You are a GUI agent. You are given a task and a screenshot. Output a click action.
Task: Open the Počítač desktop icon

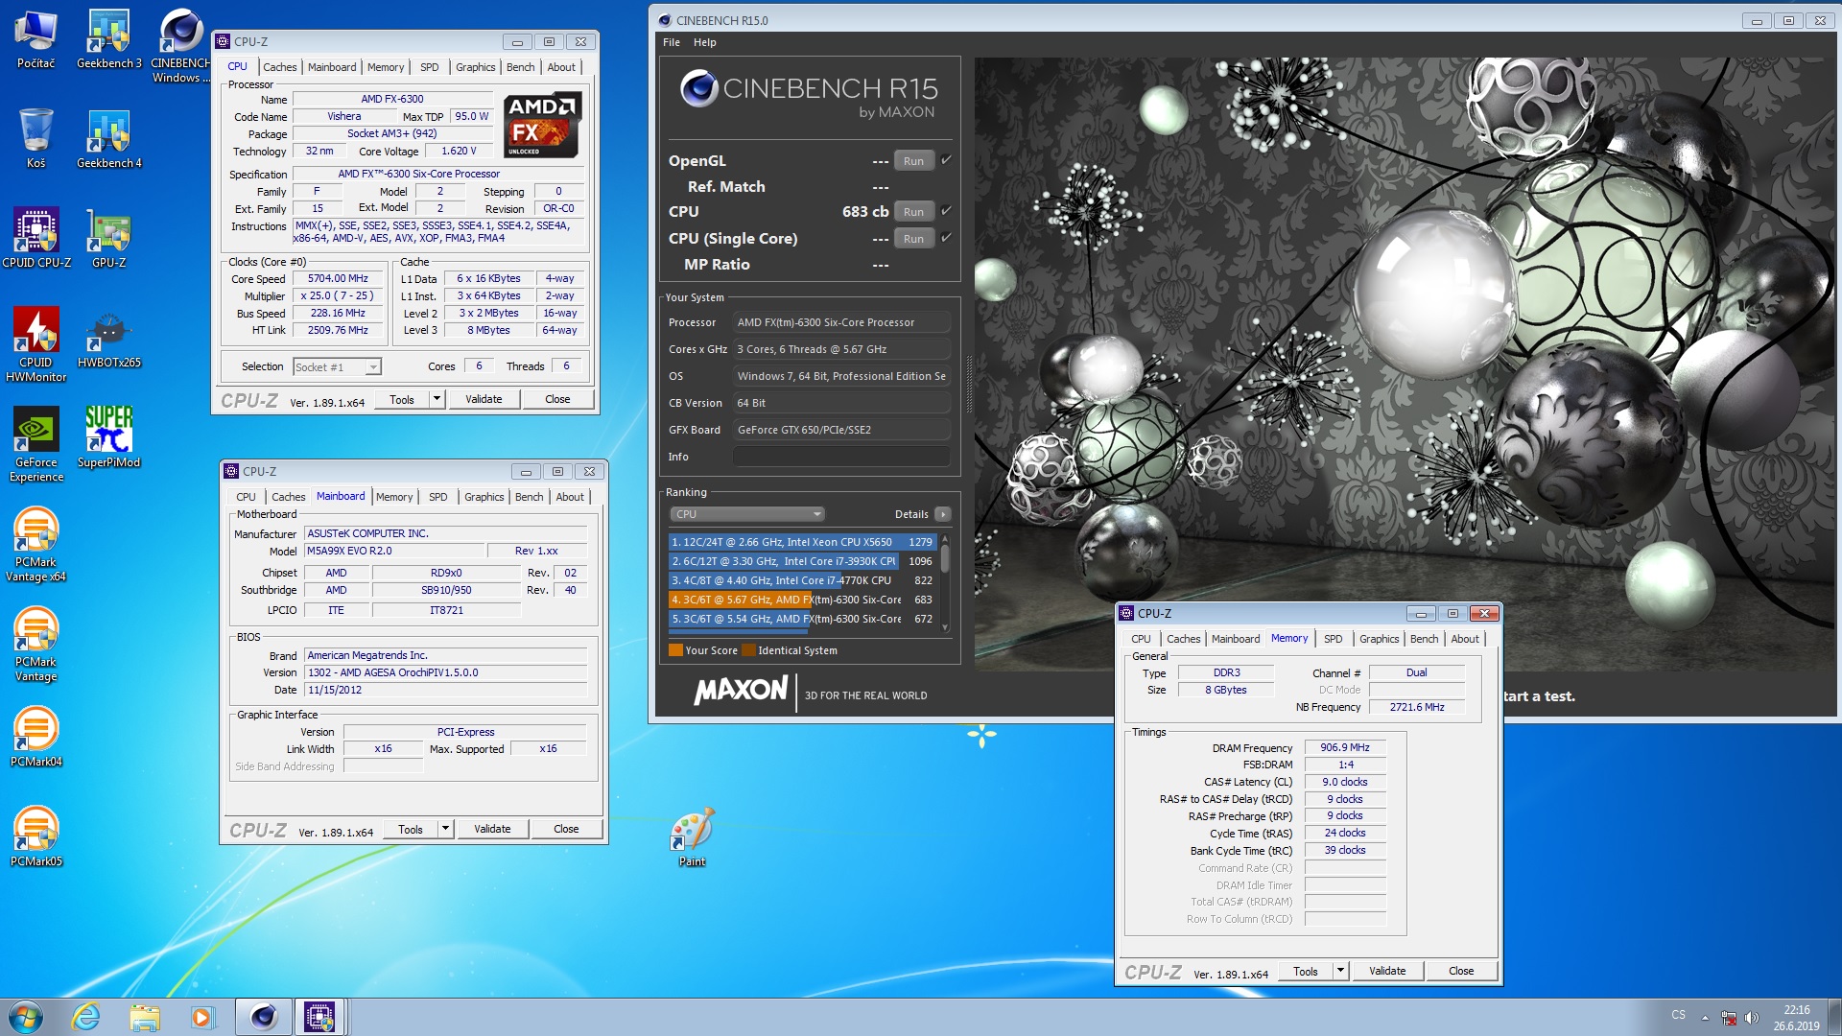coord(35,39)
